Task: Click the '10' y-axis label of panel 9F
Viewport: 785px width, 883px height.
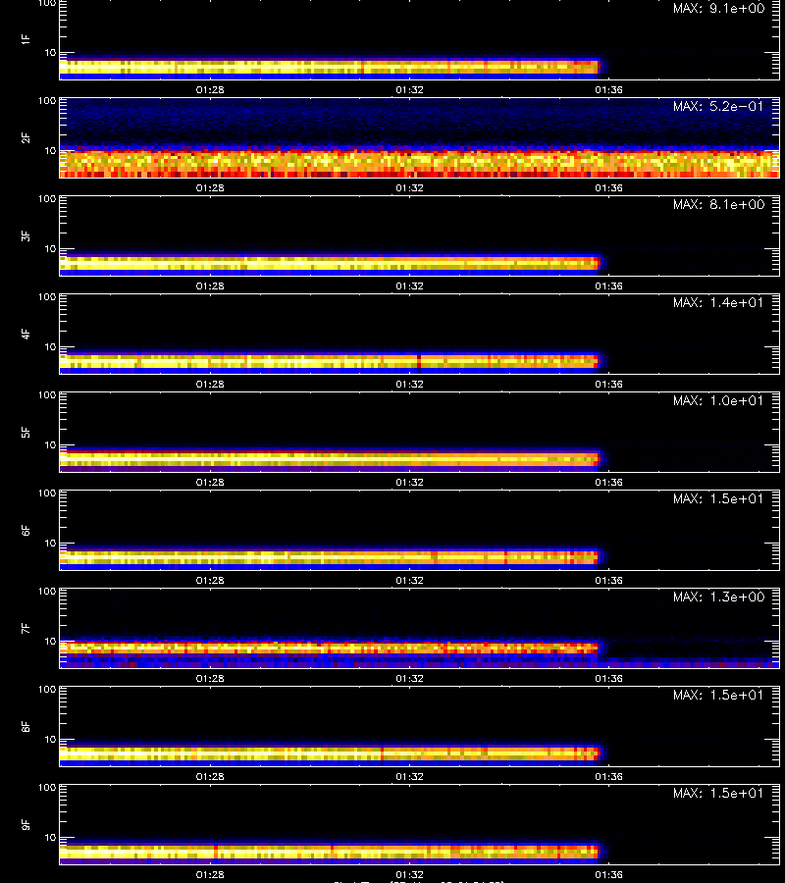Action: pos(51,838)
